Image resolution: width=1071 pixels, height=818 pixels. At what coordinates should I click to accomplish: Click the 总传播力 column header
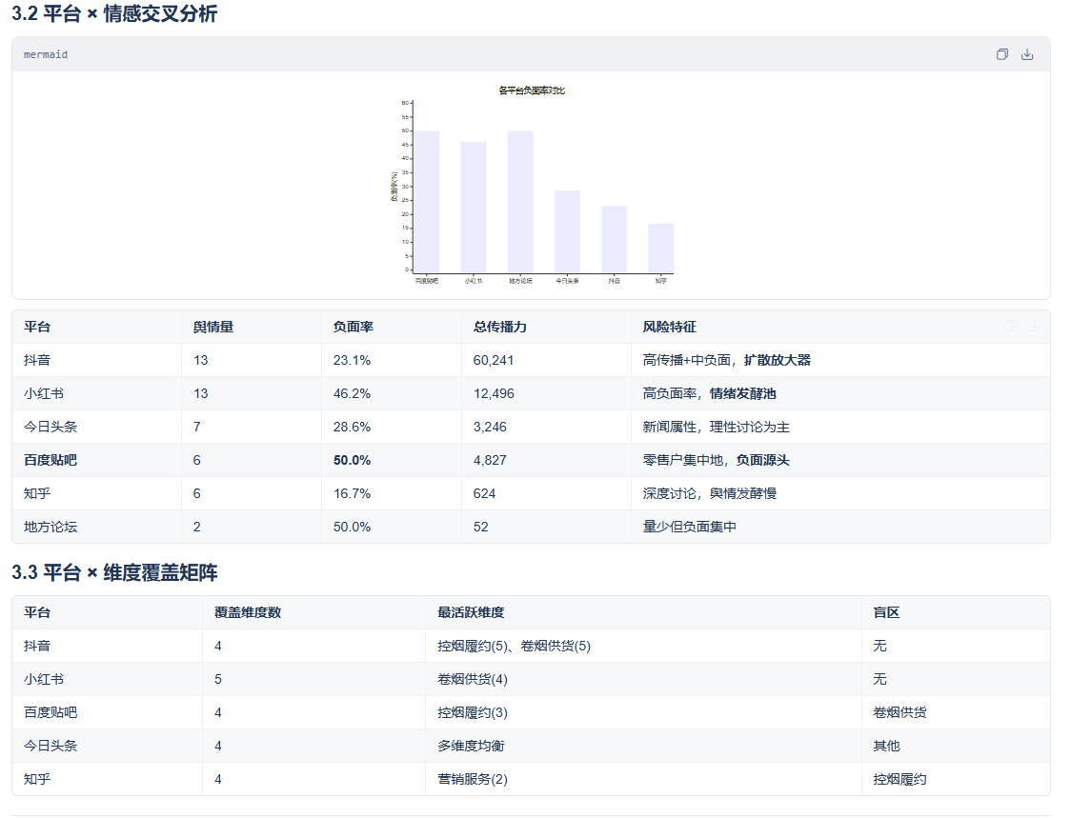click(x=500, y=327)
